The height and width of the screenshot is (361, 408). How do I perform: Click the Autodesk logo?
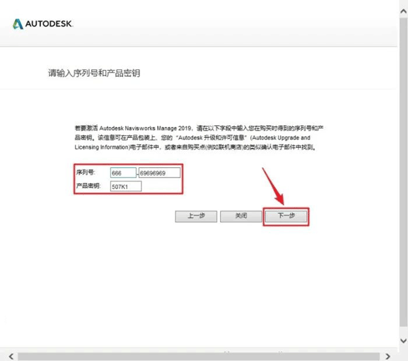(x=43, y=24)
